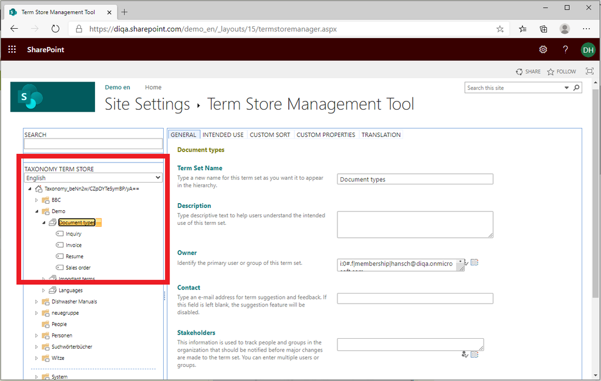
Task: Expand the BBC group node
Action: pos(36,200)
